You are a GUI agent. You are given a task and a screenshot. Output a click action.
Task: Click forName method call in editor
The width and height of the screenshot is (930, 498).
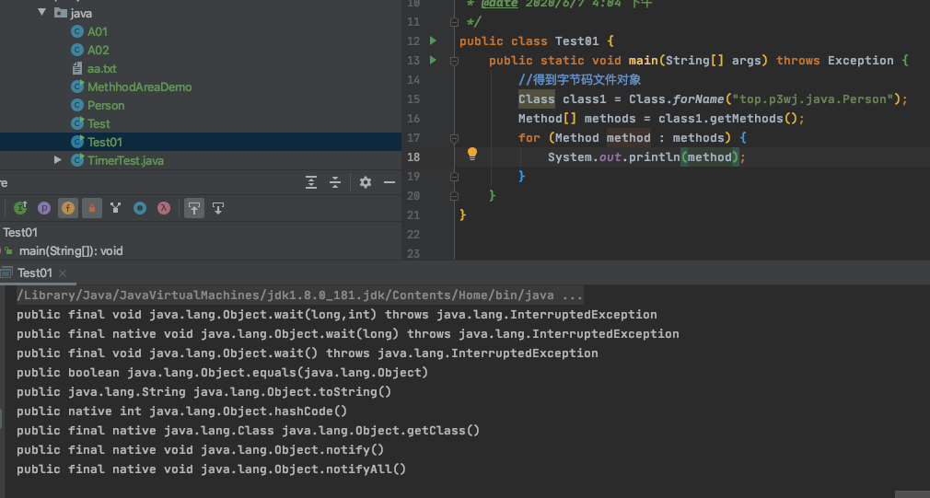[x=699, y=99]
